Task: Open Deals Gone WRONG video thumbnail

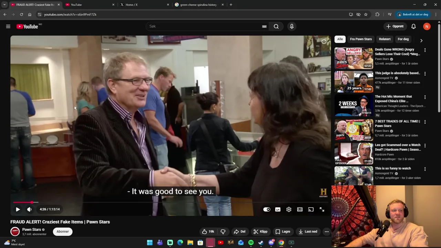Action: (x=354, y=58)
